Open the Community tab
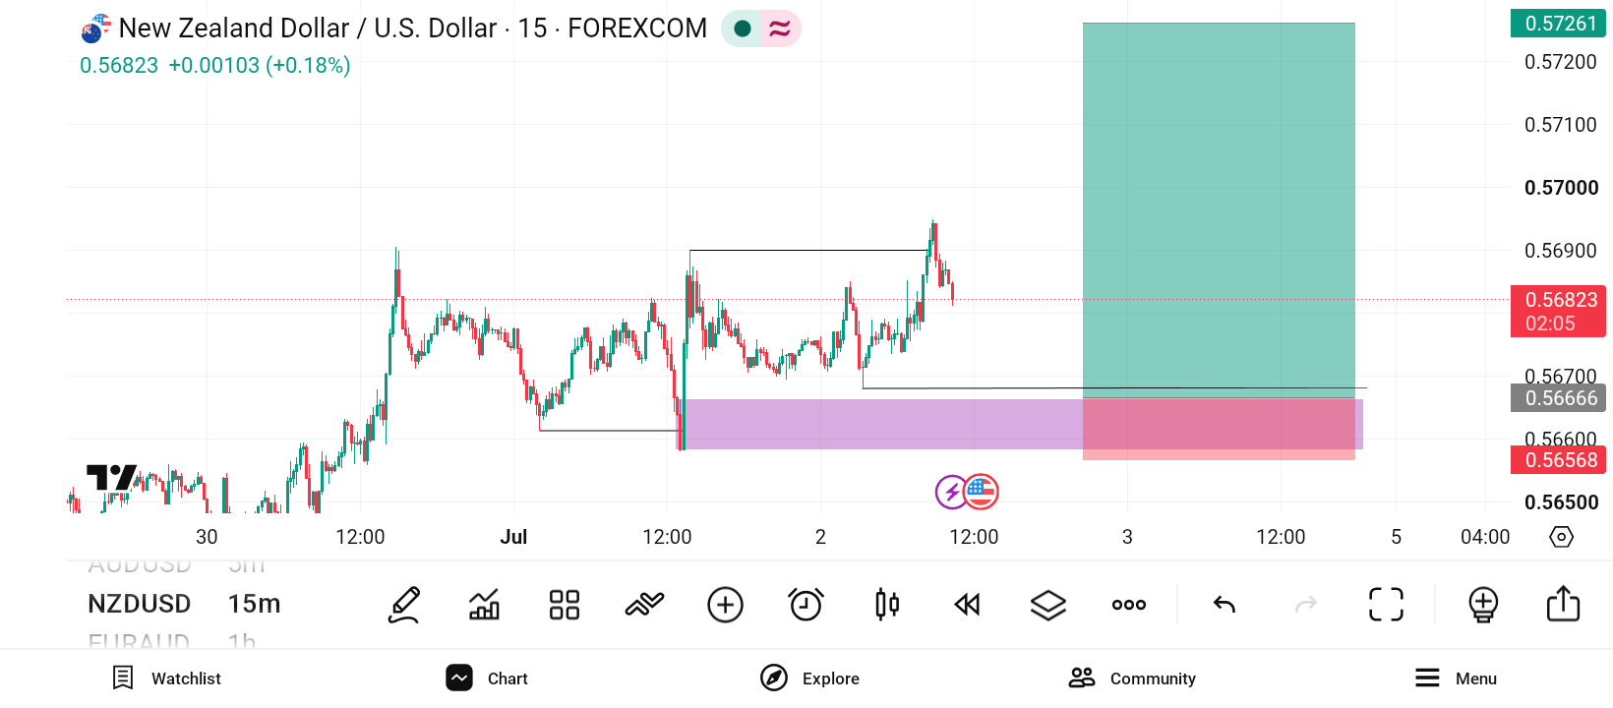This screenshot has height=708, width=1613. click(1132, 678)
